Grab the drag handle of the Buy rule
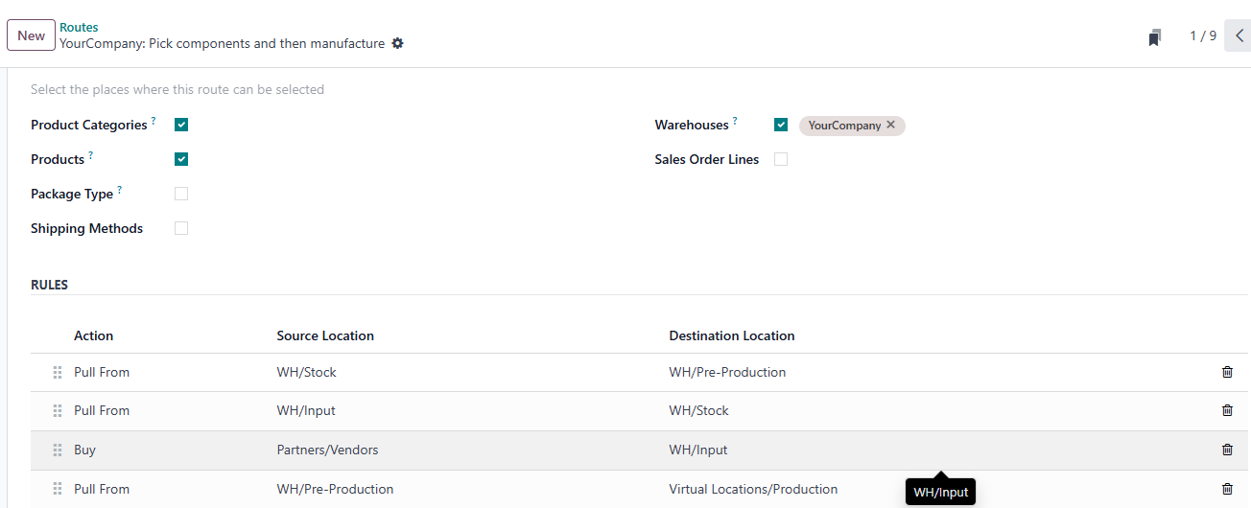This screenshot has height=508, width=1251. (57, 450)
